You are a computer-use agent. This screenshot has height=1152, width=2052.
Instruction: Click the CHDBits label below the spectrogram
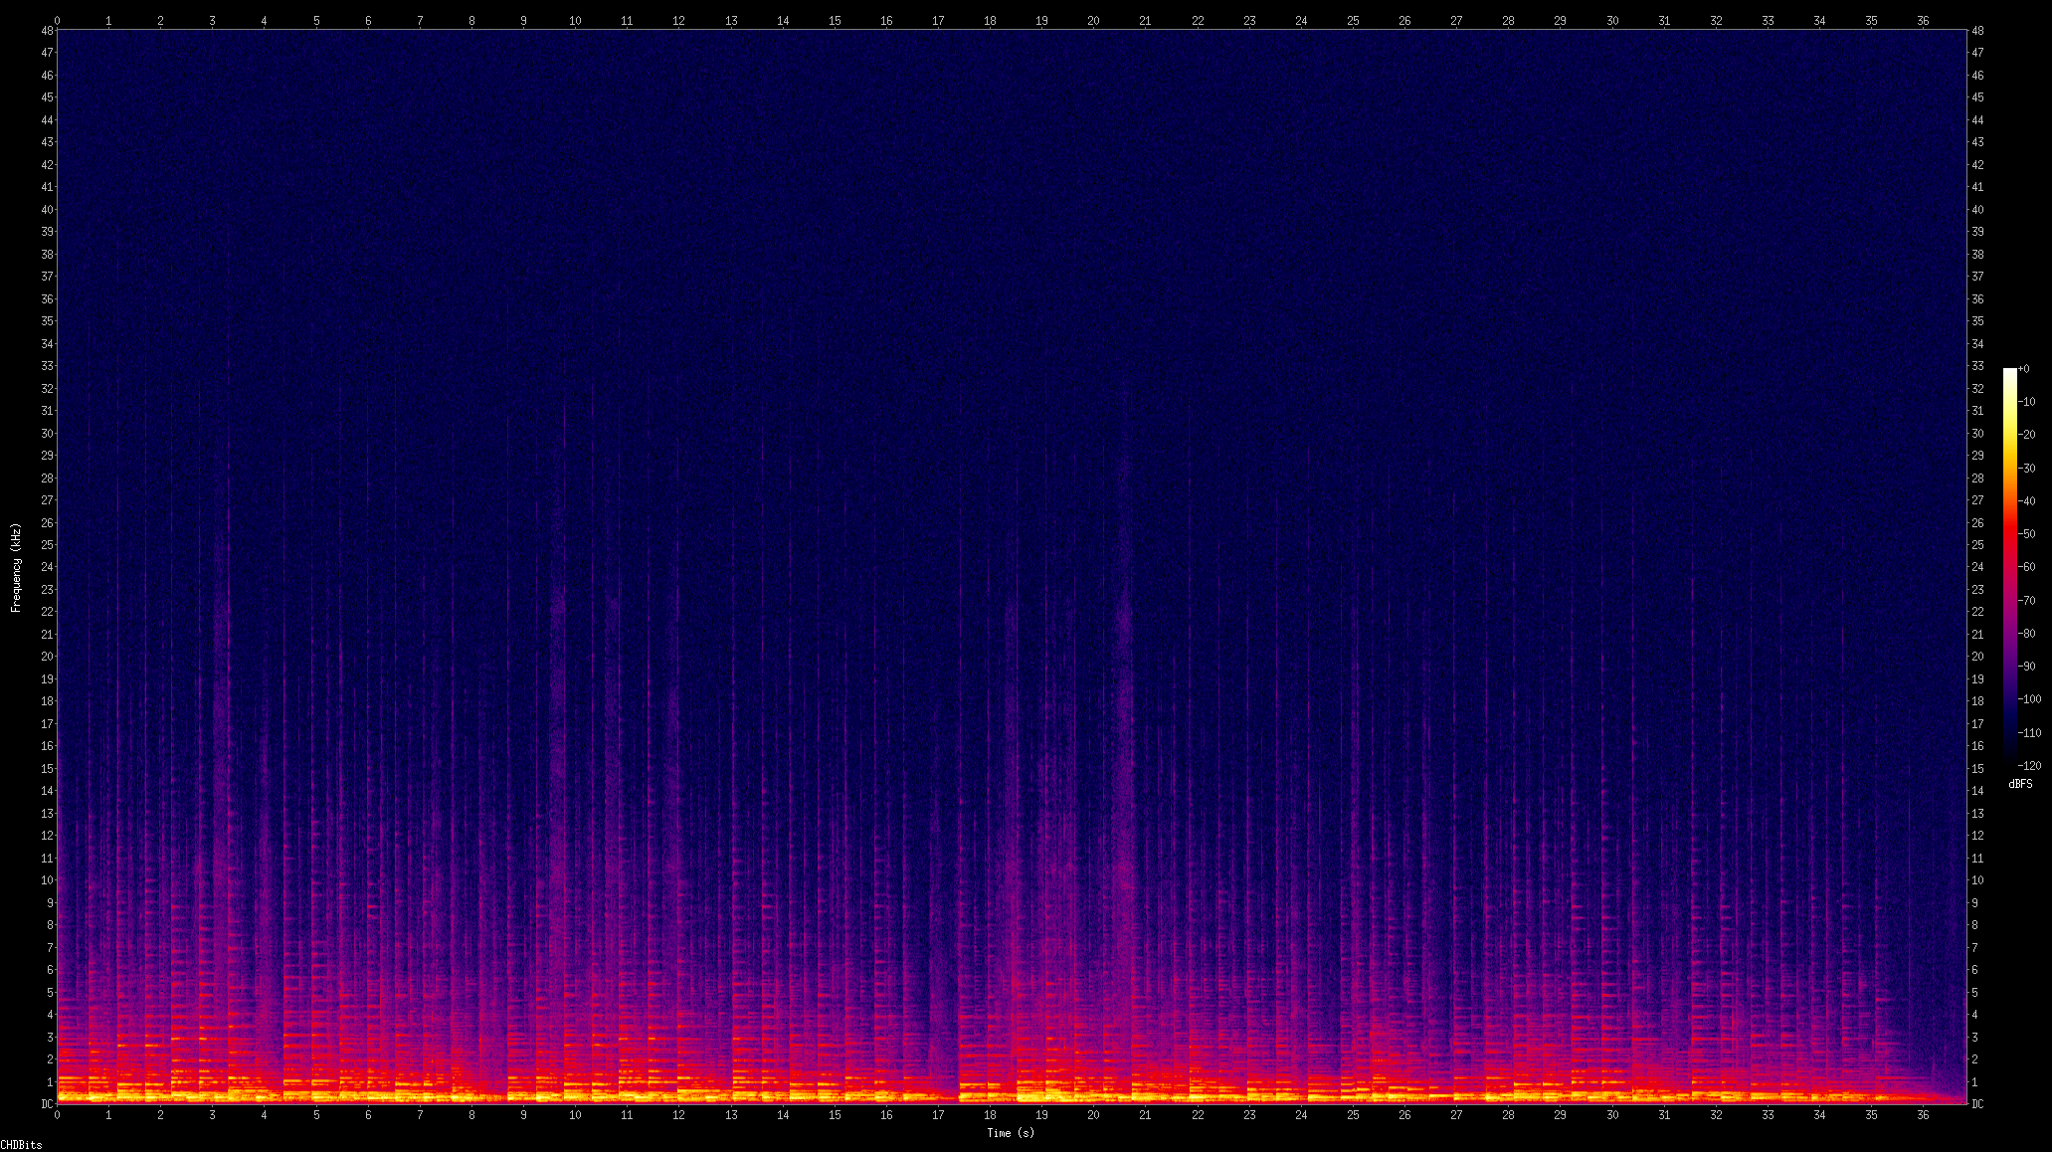point(21,1145)
